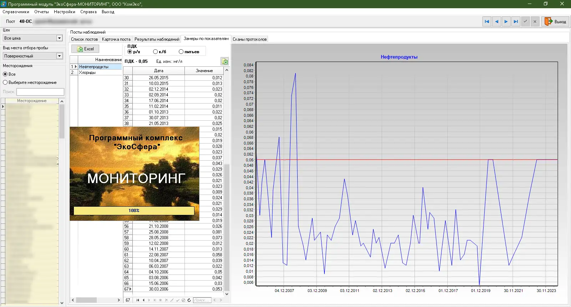
Task: Choose the питьев ПДК radio option
Action: 181,52
